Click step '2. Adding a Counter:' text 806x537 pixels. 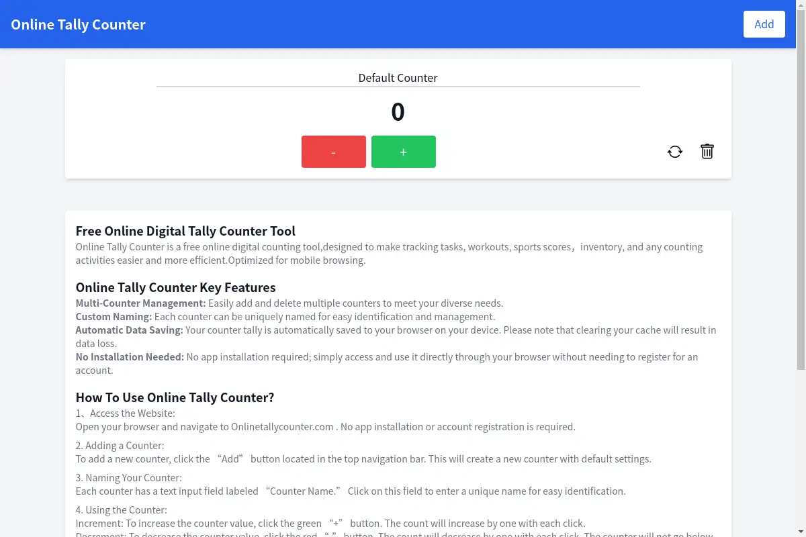[120, 445]
